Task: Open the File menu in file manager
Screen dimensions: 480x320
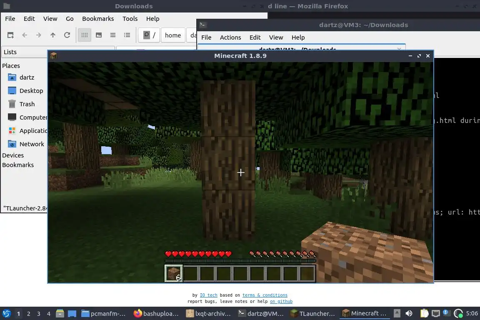Action: (x=10, y=19)
